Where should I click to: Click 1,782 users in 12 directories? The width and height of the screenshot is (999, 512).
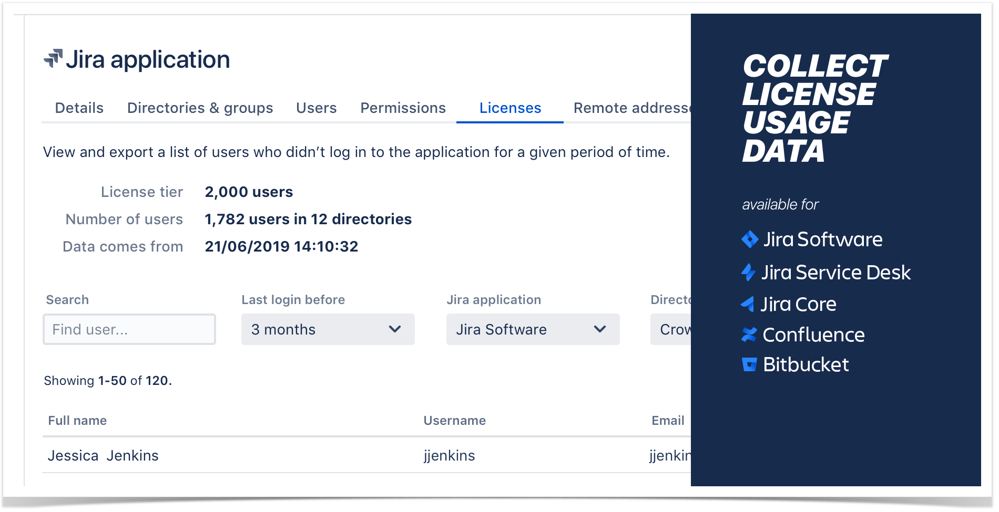(308, 220)
